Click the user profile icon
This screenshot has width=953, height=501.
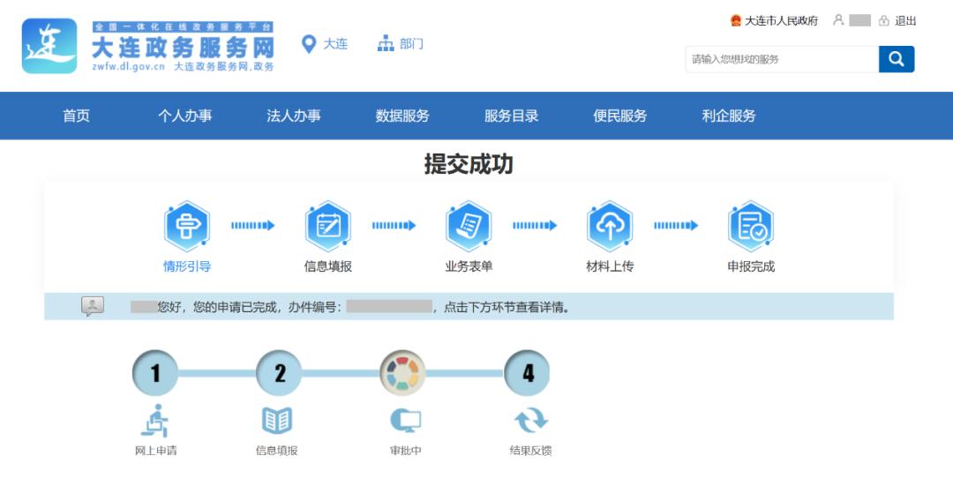[839, 20]
